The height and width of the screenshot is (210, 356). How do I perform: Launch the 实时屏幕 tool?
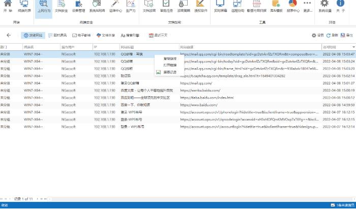tap(221, 7)
